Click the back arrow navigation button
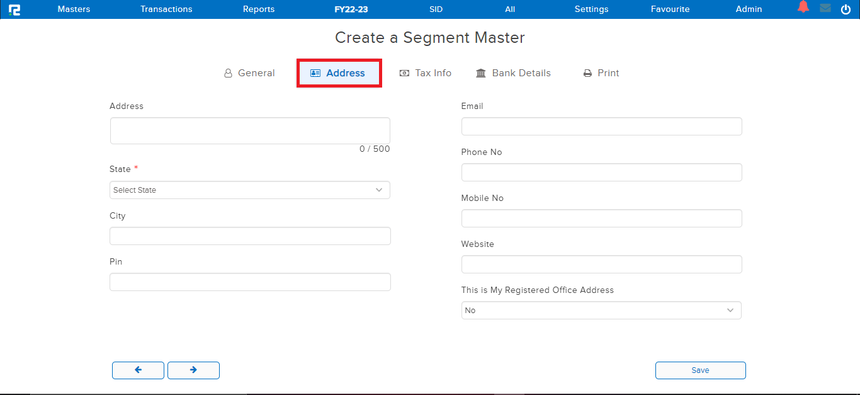The image size is (860, 395). coord(138,370)
